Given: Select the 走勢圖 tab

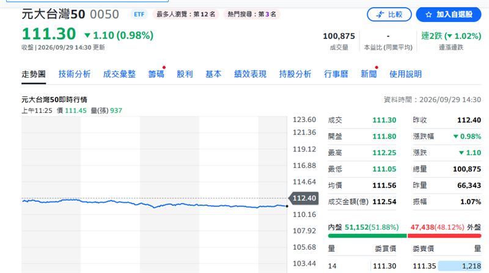Looking at the screenshot, I should (34, 74).
